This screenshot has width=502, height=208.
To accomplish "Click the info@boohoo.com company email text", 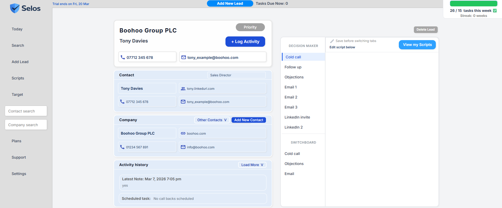I will click(201, 147).
